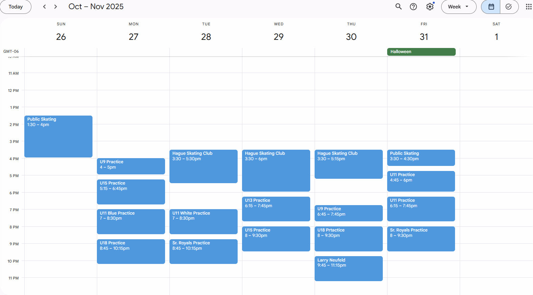Open Friday U11 Practice 6:15 – 7:45pm event
Viewport: 533px width, 295px height.
[421, 209]
